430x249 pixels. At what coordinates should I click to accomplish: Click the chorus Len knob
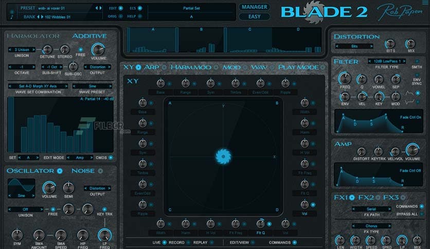(340, 240)
